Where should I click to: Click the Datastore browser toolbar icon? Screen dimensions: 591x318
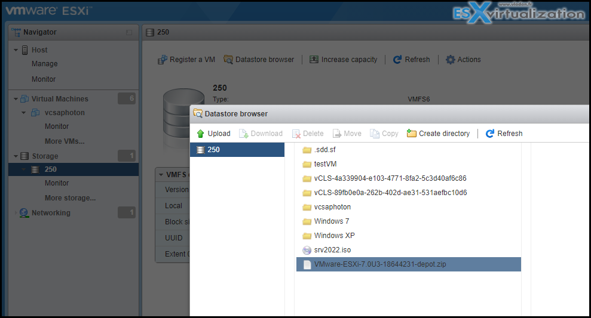tap(228, 60)
